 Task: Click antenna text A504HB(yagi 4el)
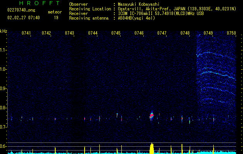click(x=136, y=18)
